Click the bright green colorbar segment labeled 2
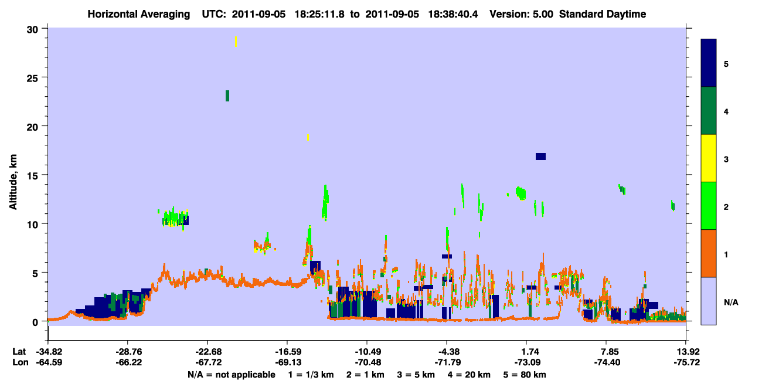This screenshot has height=391, width=762. [709, 206]
